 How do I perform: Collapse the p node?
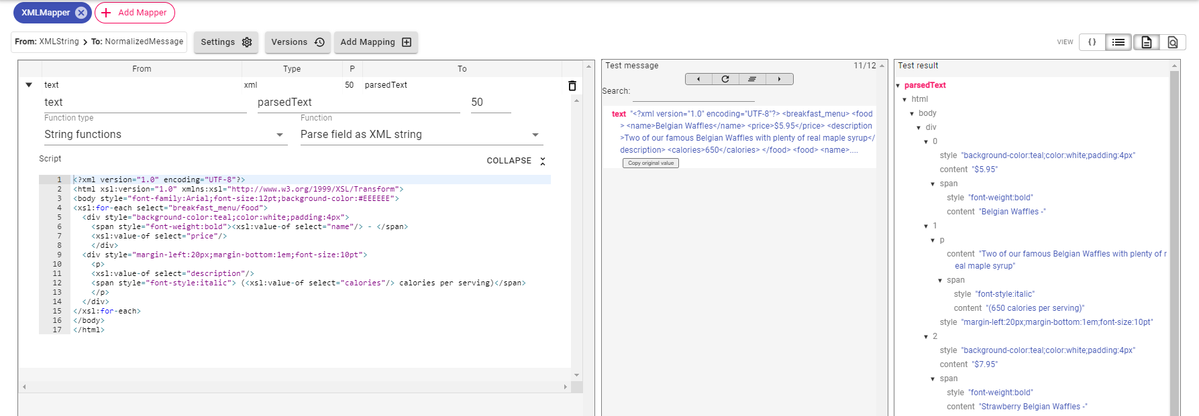click(x=933, y=240)
